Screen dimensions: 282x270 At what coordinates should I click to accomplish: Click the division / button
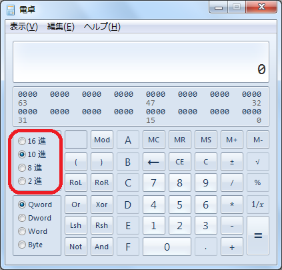pos(232,182)
